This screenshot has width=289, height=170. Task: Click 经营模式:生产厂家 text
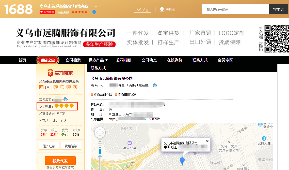click(52, 114)
